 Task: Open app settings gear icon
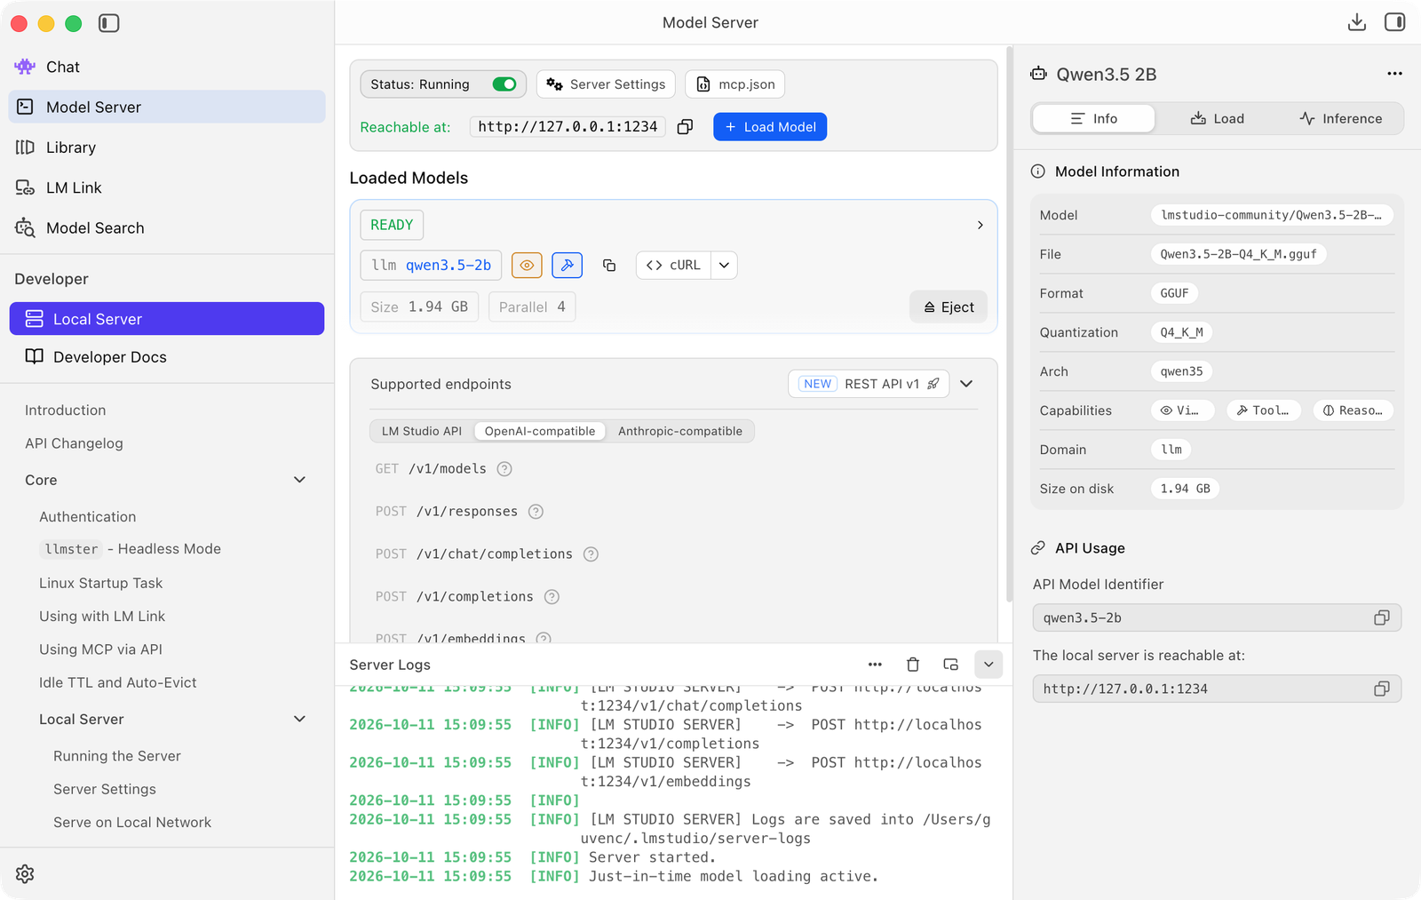pyautogui.click(x=25, y=873)
